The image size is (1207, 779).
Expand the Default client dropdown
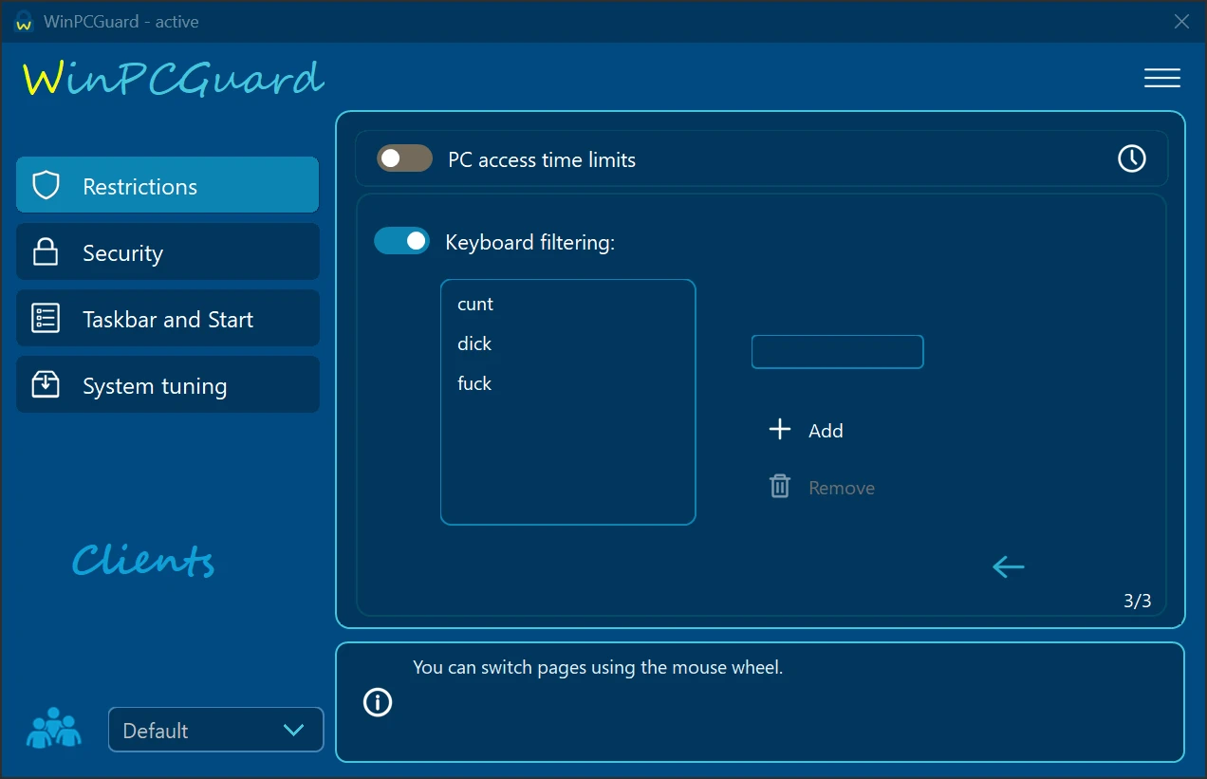pyautogui.click(x=216, y=730)
